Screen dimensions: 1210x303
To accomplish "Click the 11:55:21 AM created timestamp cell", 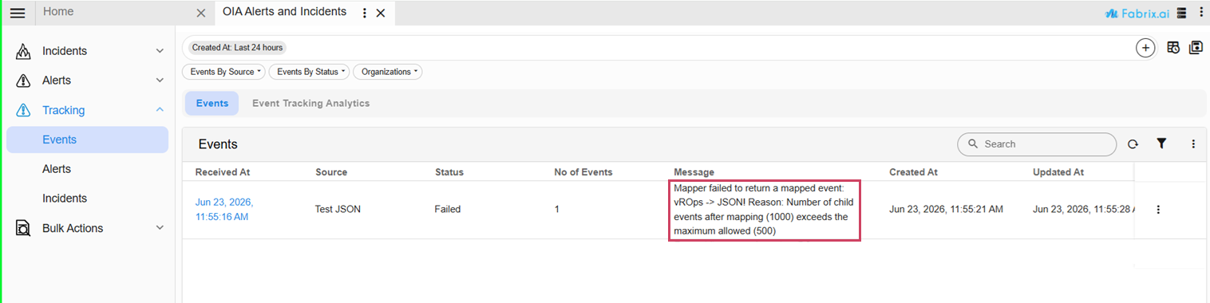I will (946, 209).
